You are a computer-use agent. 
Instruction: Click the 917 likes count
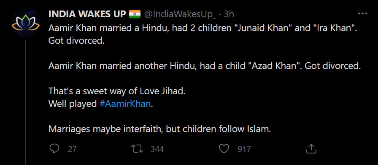coord(244,149)
